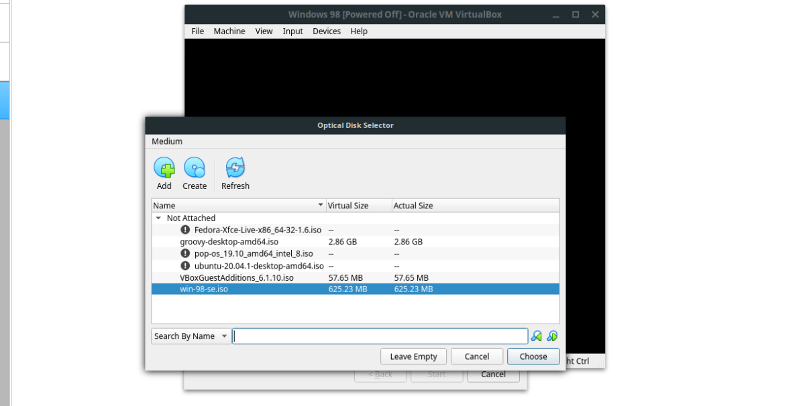This screenshot has height=406, width=805.
Task: Select VBoxGuestAdditions_6.1.10.iso row
Action: point(356,278)
